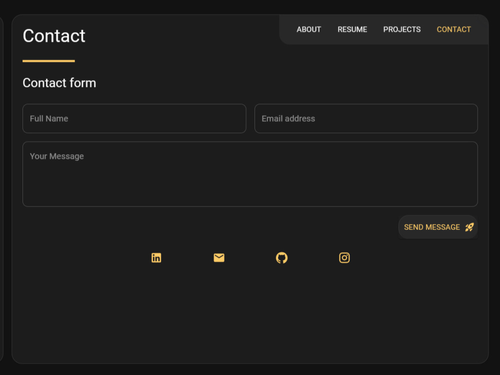Open the Instagram profile icon
Image resolution: width=500 pixels, height=375 pixels.
pos(344,257)
